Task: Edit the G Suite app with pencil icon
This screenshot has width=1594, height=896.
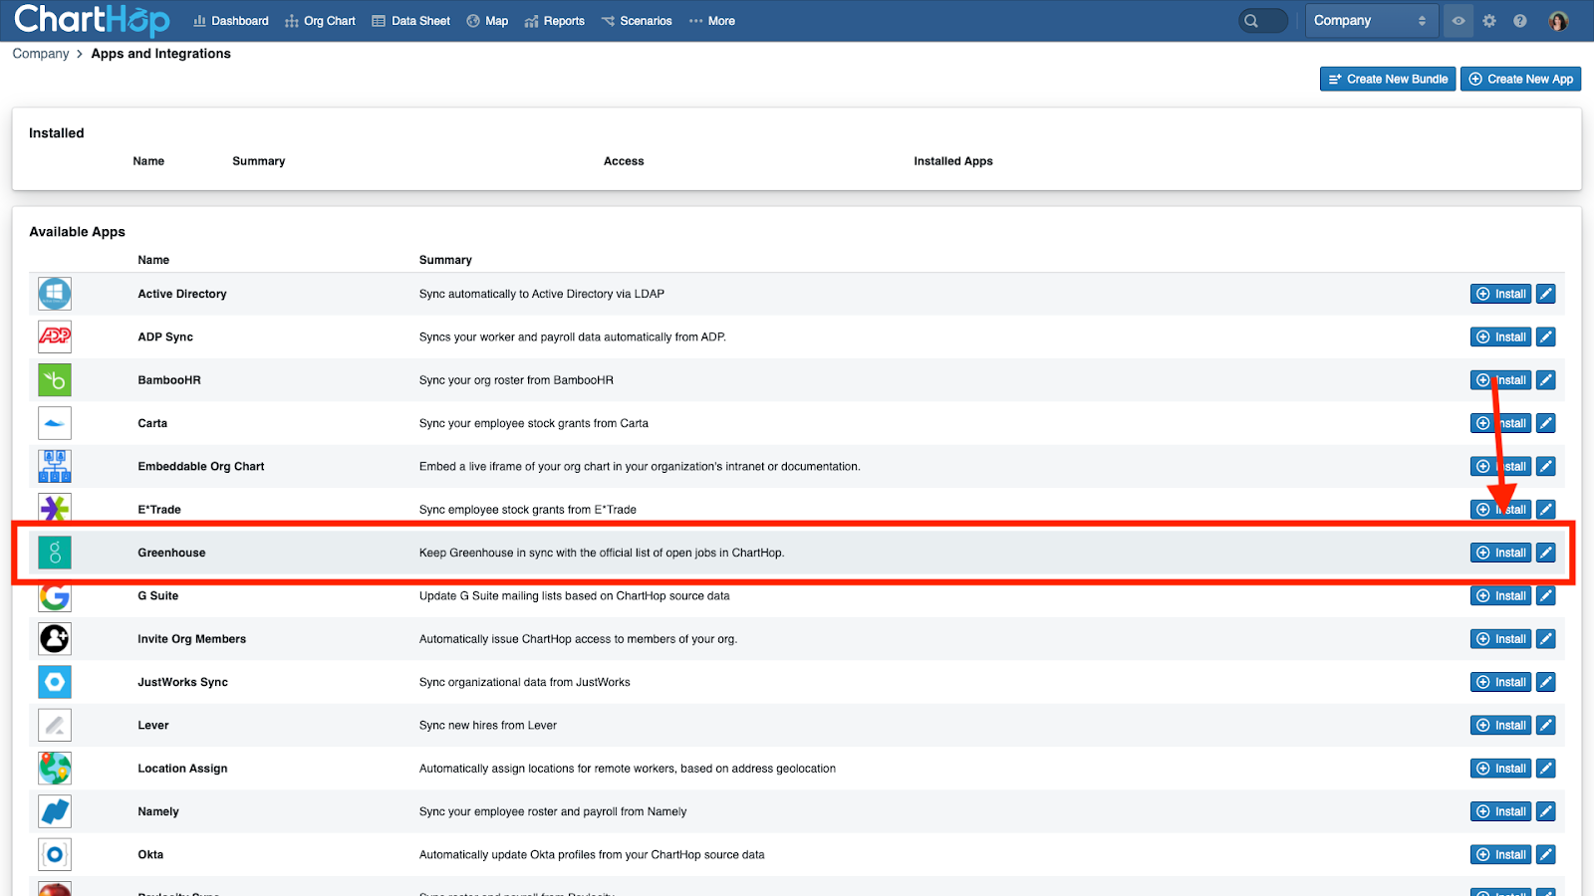Action: (1546, 595)
